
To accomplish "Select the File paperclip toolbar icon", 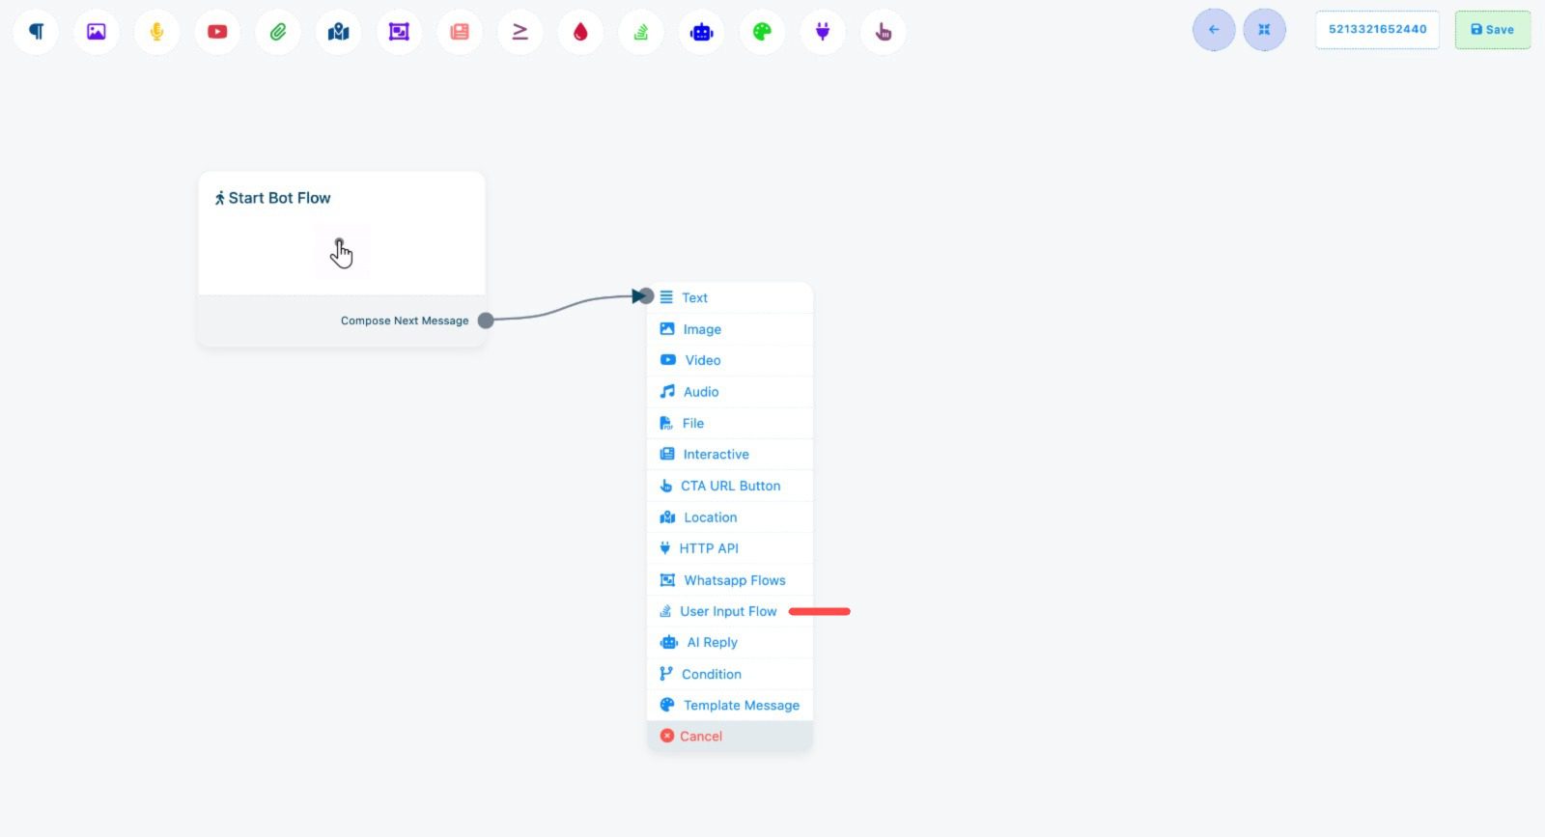I will 278,32.
